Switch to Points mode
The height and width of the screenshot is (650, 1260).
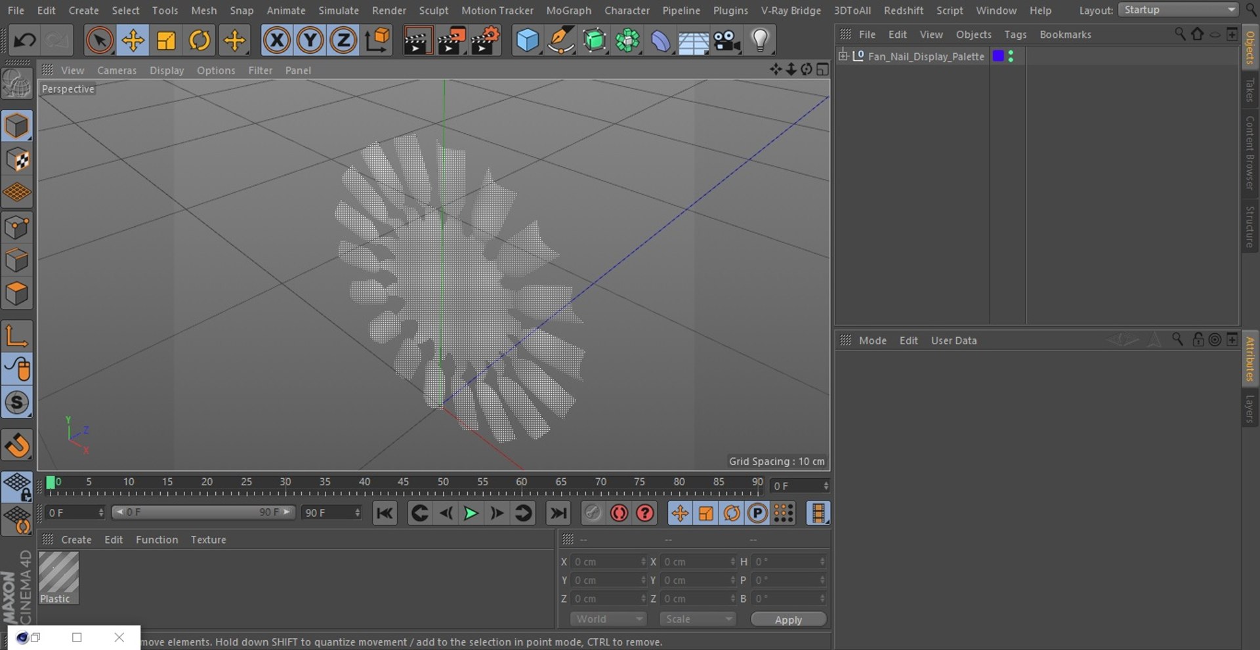[17, 228]
